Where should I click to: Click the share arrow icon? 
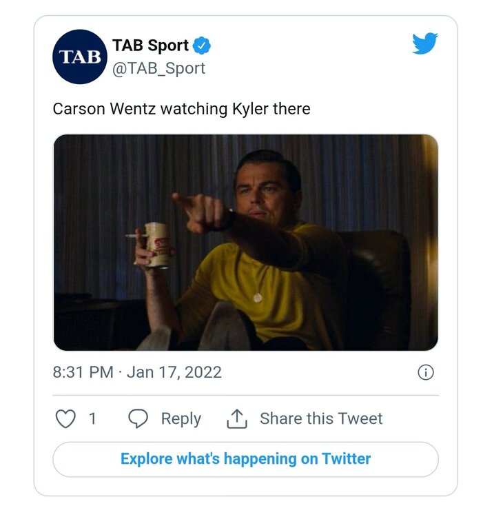pyautogui.click(x=237, y=418)
